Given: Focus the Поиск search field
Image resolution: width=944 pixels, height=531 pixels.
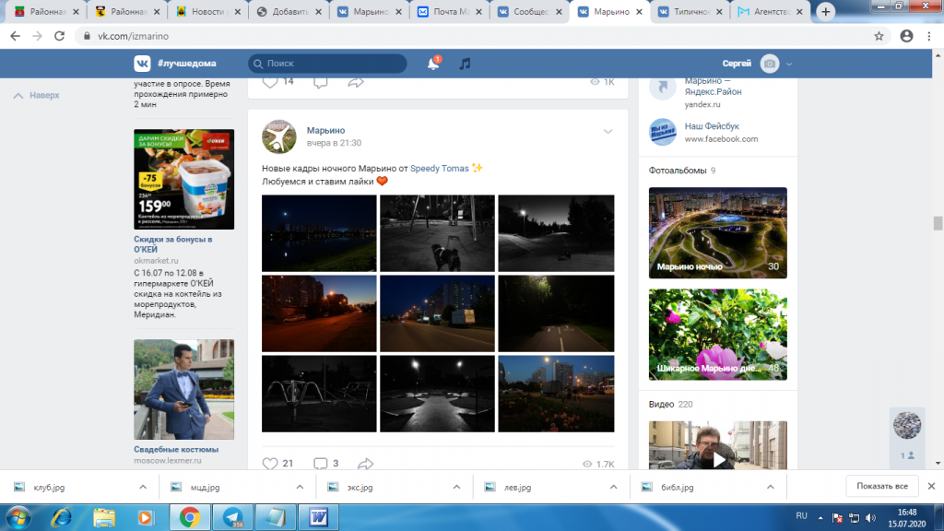Looking at the screenshot, I should click(327, 64).
